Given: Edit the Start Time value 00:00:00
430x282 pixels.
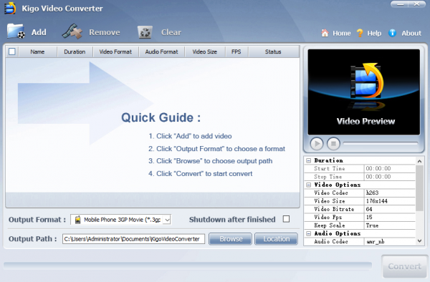Looking at the screenshot, I should pyautogui.click(x=390, y=169).
